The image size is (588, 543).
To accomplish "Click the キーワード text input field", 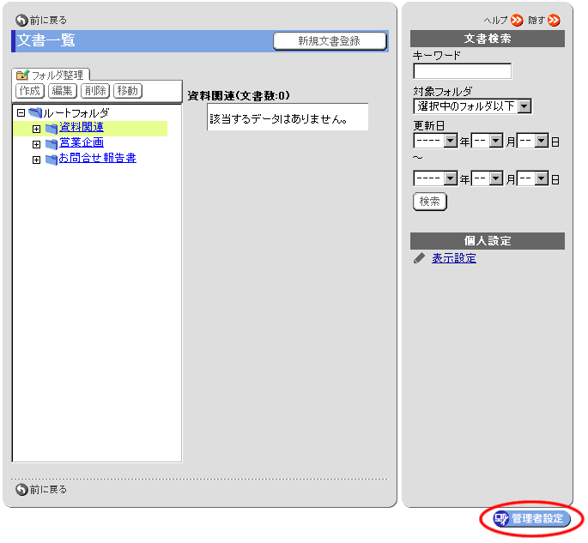I will 462,71.
